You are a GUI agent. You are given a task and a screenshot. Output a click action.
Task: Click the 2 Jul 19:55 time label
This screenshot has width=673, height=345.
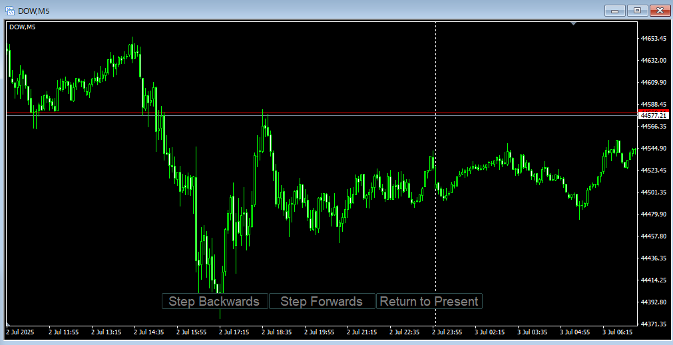[x=320, y=332]
